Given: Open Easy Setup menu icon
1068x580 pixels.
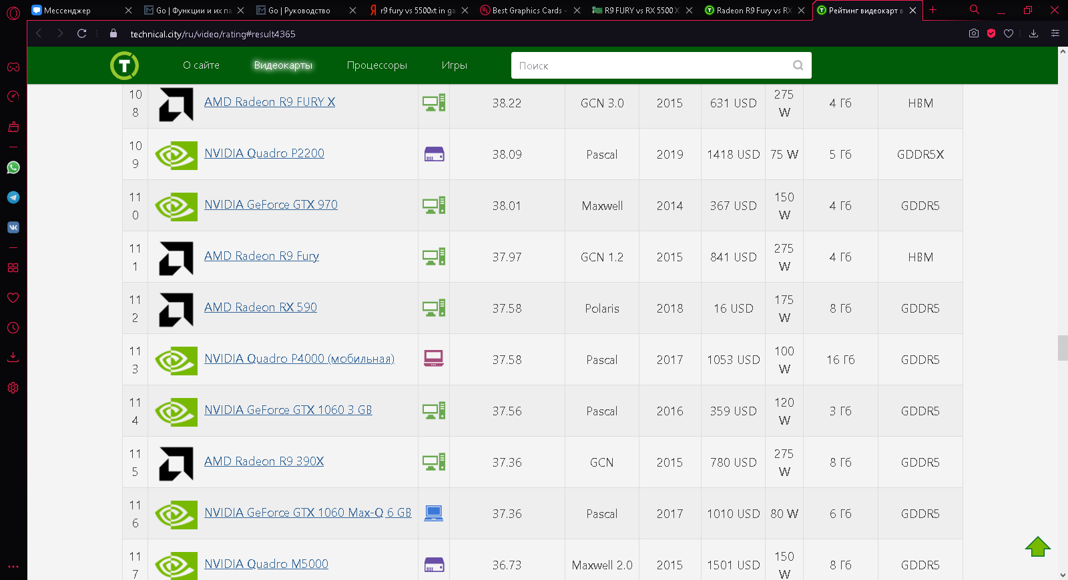Looking at the screenshot, I should [x=1055, y=33].
